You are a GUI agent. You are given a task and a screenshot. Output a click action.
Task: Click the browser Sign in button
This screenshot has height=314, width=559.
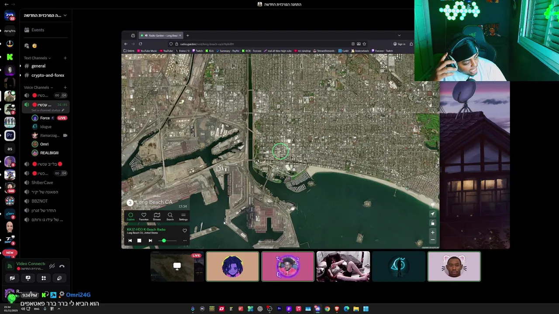[x=399, y=44]
